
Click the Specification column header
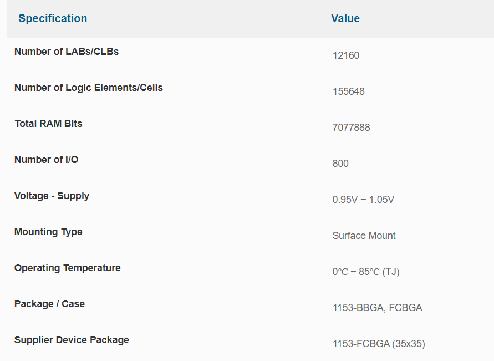(x=53, y=18)
